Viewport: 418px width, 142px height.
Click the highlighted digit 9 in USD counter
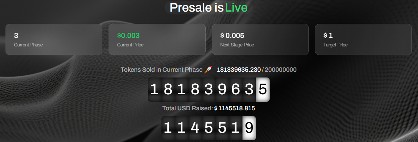point(249,128)
